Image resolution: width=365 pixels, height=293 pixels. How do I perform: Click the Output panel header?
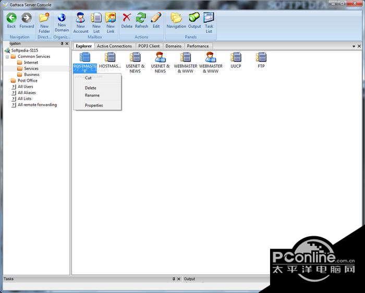[189, 279]
